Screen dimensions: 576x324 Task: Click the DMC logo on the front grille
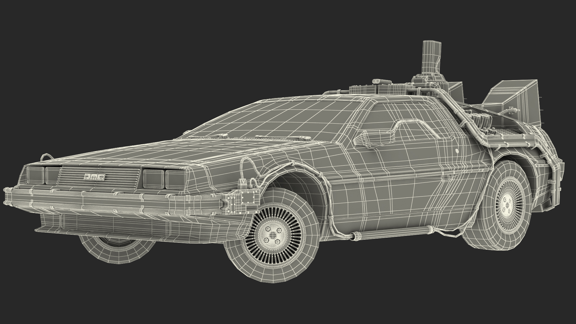[94, 178]
